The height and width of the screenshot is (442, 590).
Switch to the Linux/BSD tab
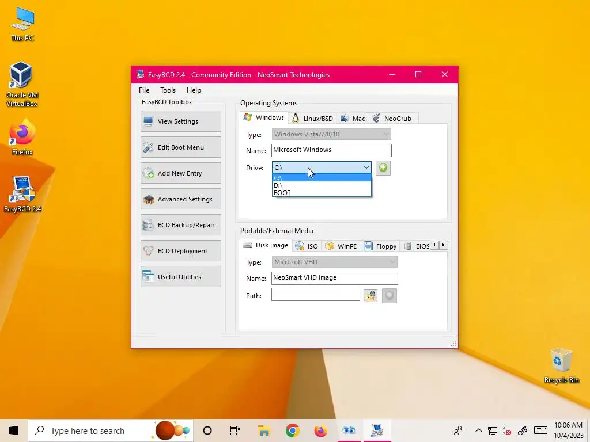click(x=313, y=119)
